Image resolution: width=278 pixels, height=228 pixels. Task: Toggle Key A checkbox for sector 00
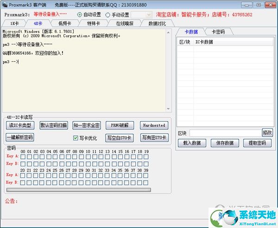point(23,157)
